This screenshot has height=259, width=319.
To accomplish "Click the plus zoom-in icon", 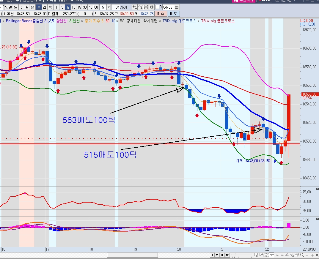I will (312, 255).
